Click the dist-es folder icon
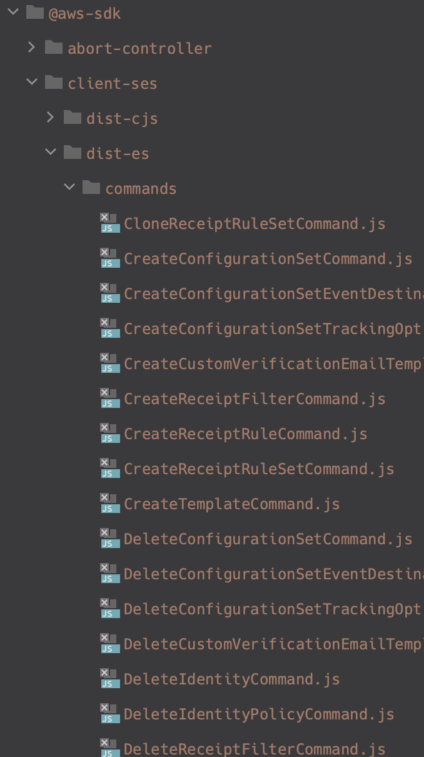 73,153
